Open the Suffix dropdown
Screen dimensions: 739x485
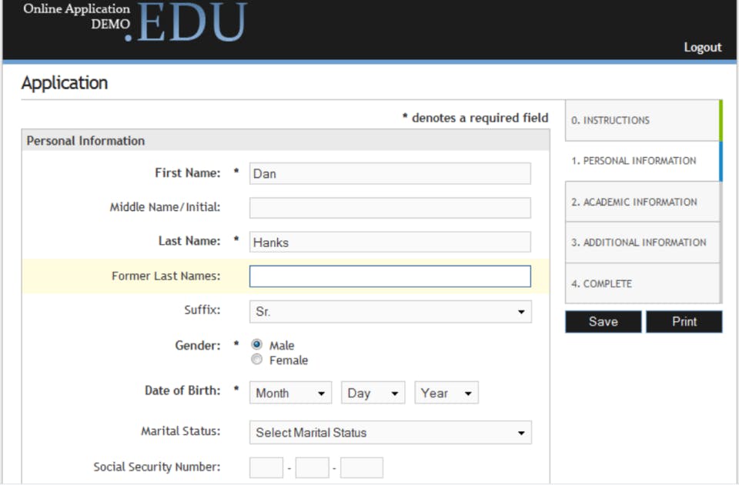(390, 312)
